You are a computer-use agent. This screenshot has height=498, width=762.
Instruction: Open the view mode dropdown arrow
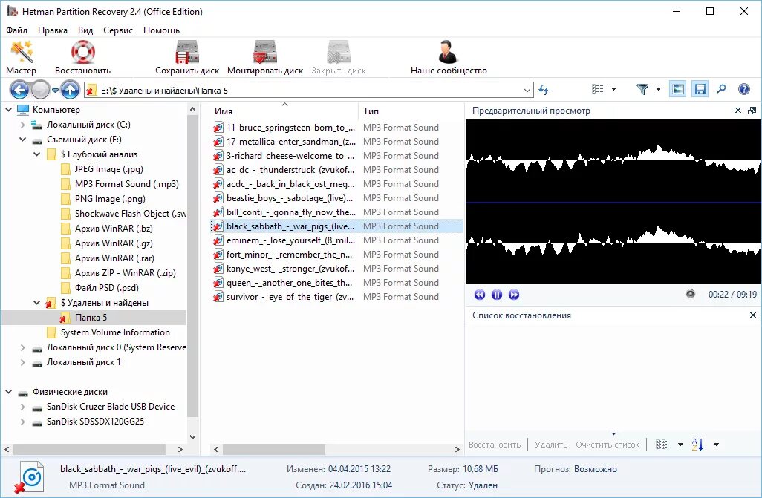613,89
